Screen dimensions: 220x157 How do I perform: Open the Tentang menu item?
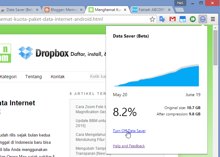(x=33, y=77)
